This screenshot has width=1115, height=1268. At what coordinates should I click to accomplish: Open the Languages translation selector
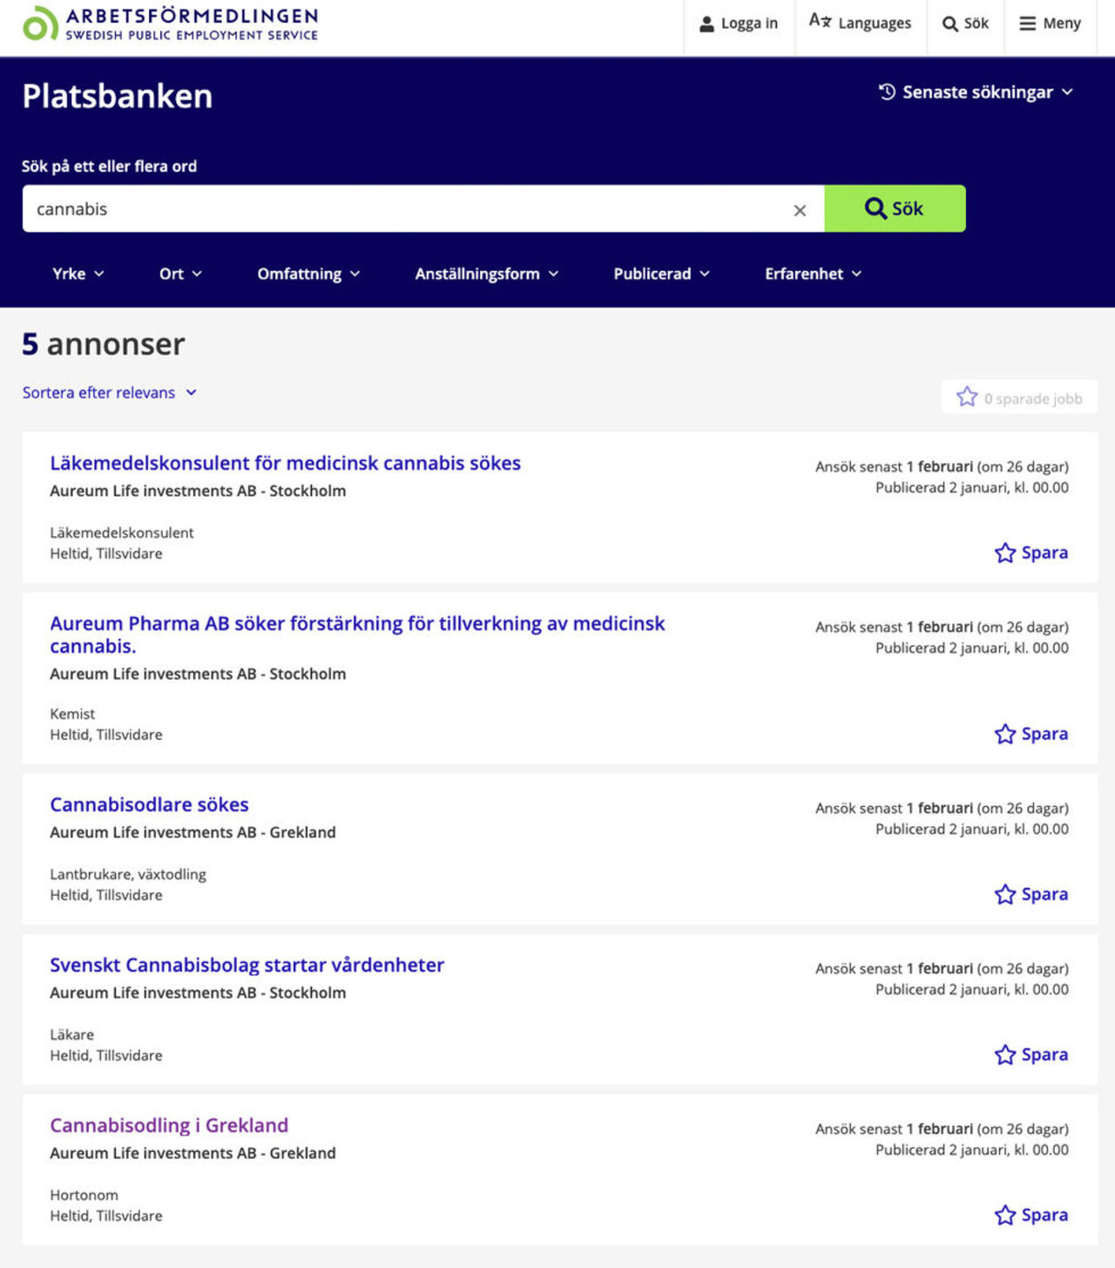click(860, 23)
